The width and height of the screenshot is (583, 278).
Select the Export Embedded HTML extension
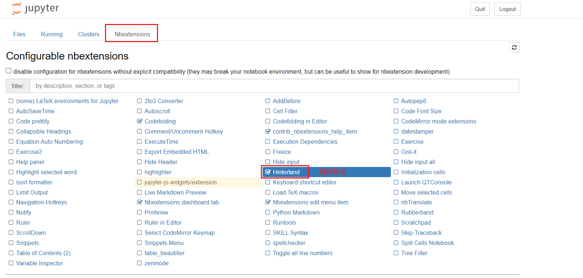[x=177, y=152]
